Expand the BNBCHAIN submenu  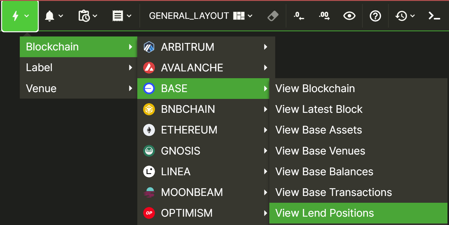pyautogui.click(x=203, y=109)
